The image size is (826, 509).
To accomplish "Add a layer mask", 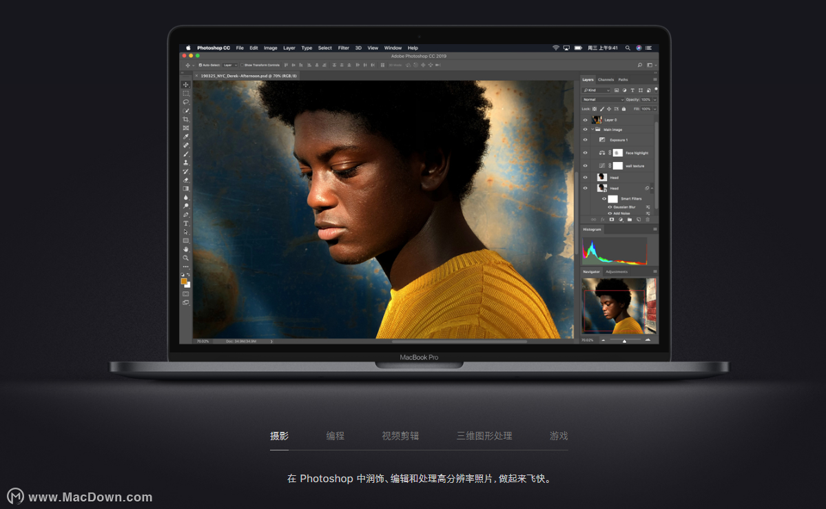I will (x=612, y=220).
